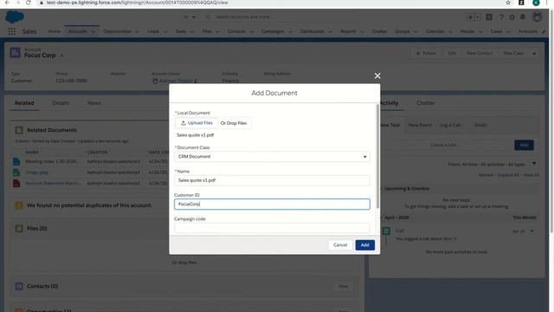Open the activity filter funnel icon

point(534,164)
